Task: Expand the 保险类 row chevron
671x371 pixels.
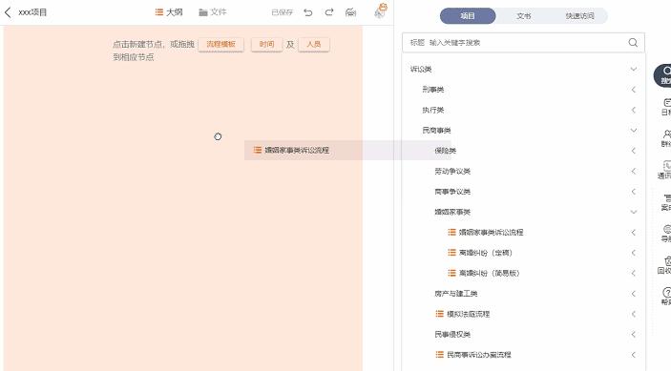Action: 634,151
